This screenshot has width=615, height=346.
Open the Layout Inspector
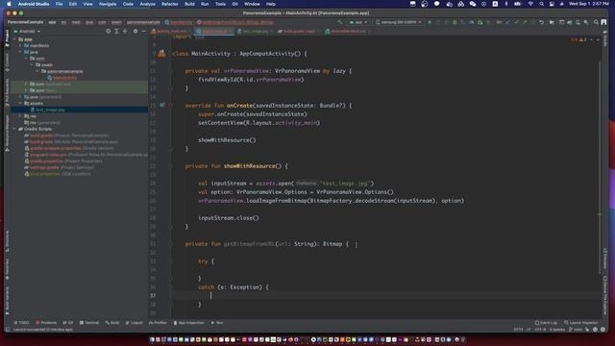pos(581,323)
